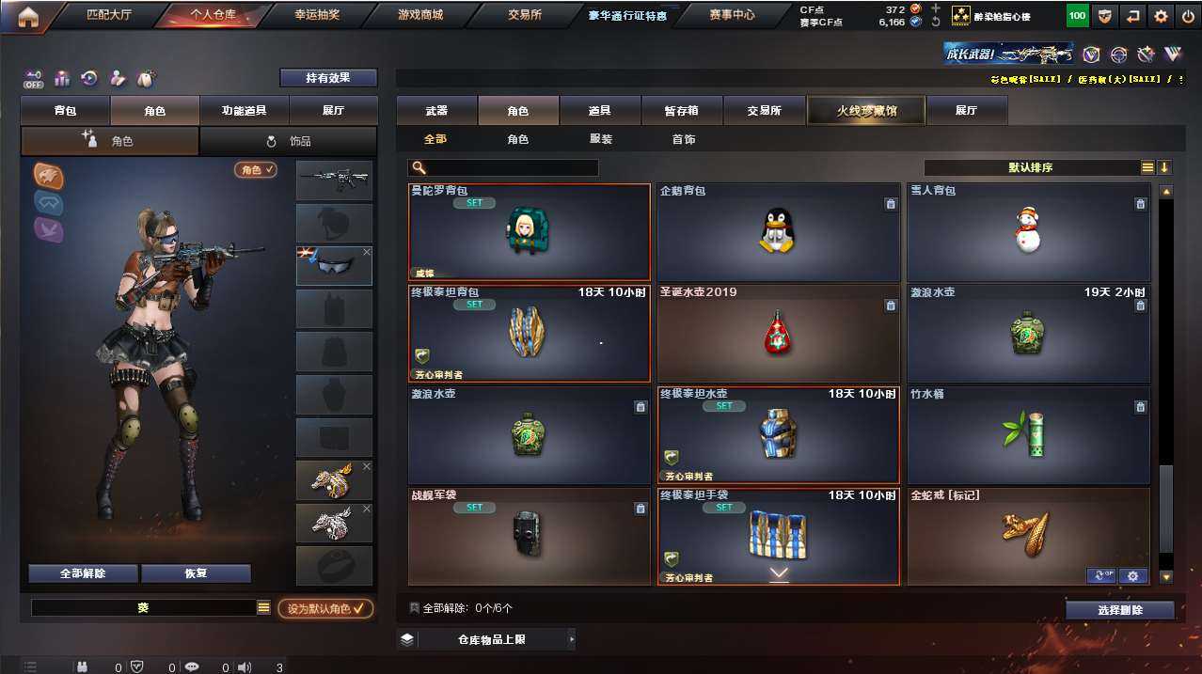Expand the 仓库物品上限 panel arrow
Viewport: 1202px width, 674px height.
pos(571,639)
